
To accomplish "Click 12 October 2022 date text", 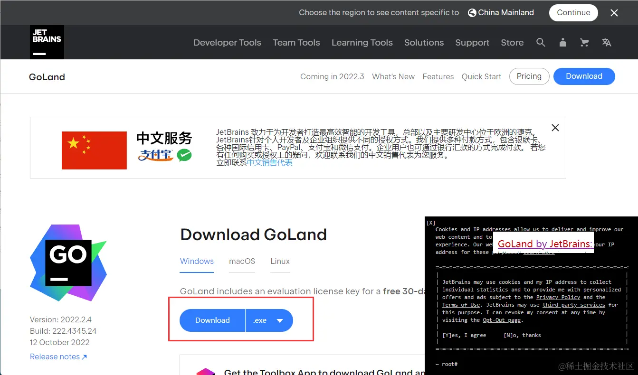I will [59, 342].
